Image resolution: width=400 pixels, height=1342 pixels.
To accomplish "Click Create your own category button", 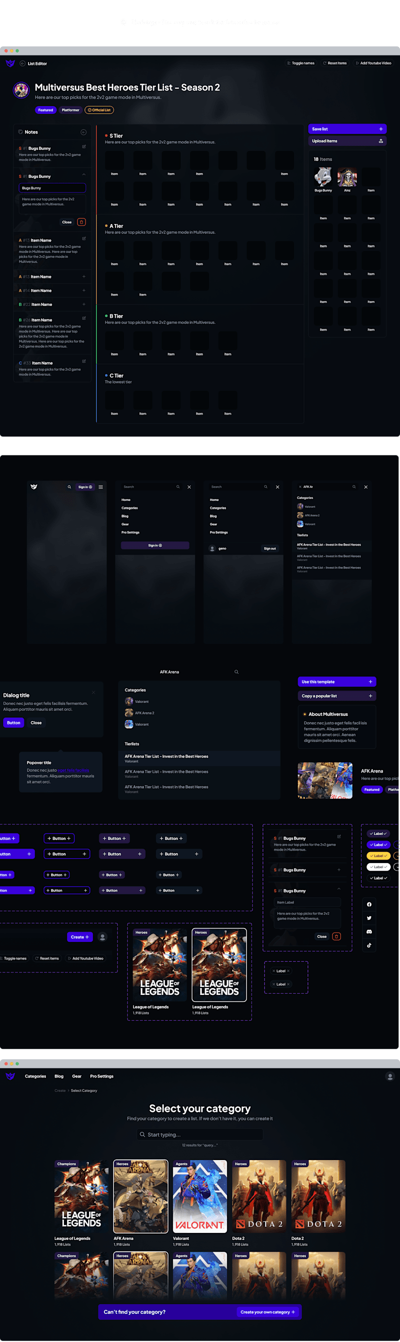I will (267, 1312).
